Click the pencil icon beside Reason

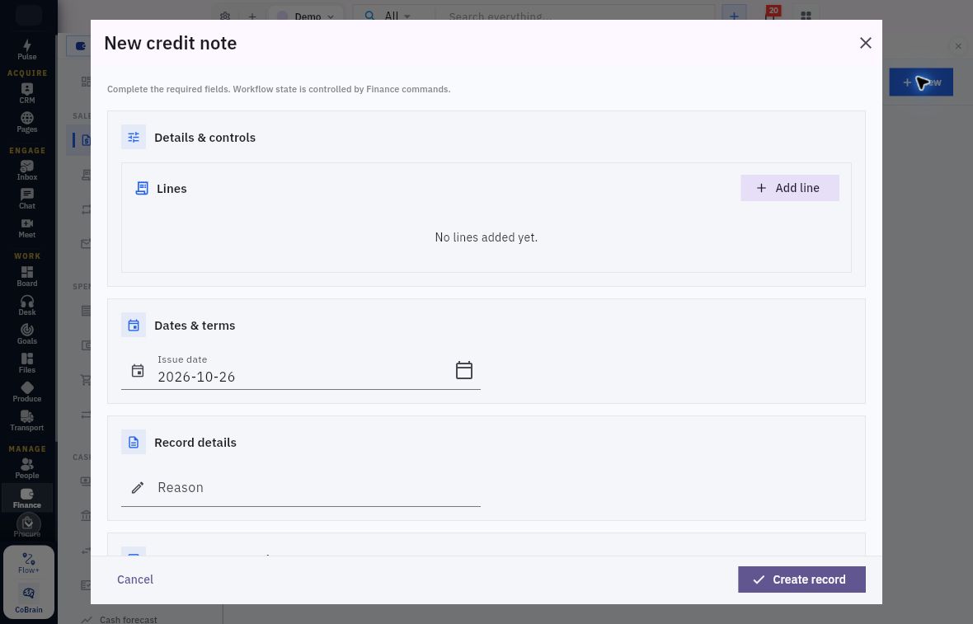point(138,487)
